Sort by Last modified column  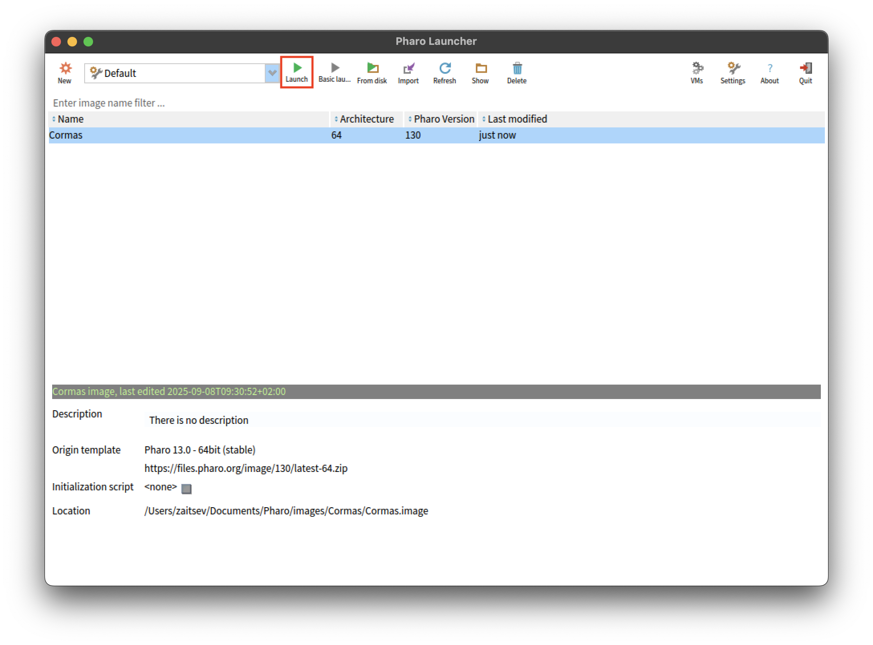(517, 119)
